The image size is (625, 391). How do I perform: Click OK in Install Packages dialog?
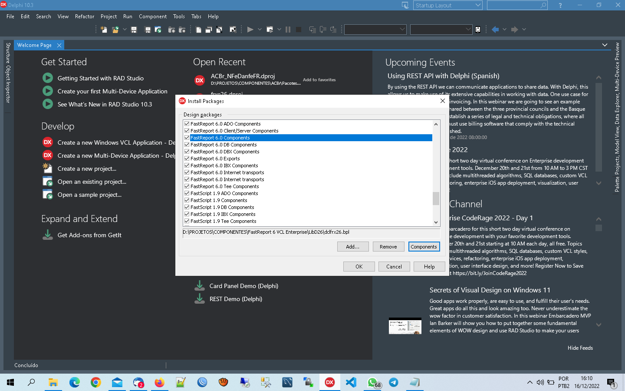pos(359,267)
